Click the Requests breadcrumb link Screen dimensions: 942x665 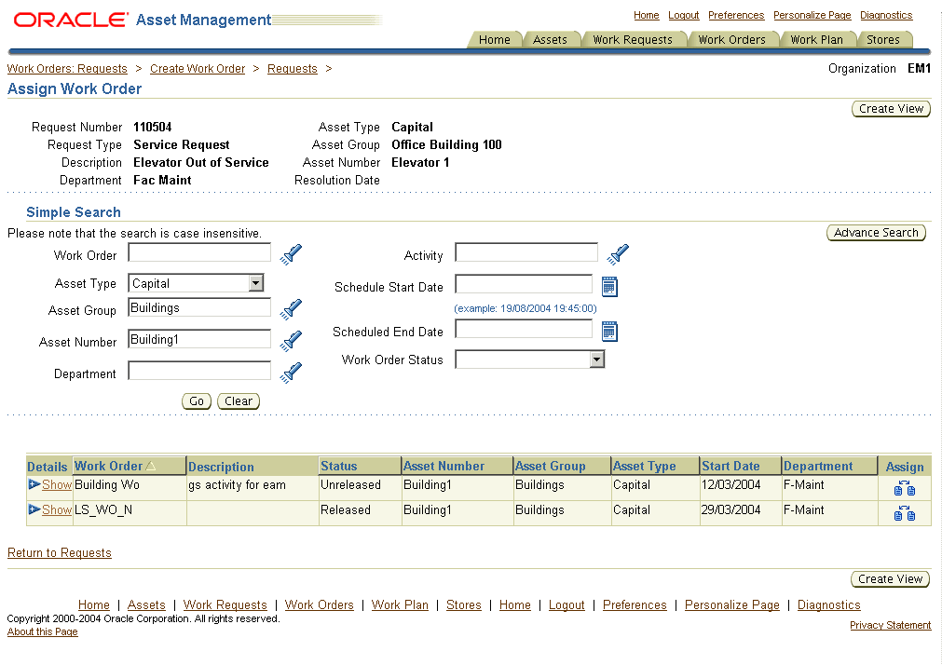(x=292, y=69)
